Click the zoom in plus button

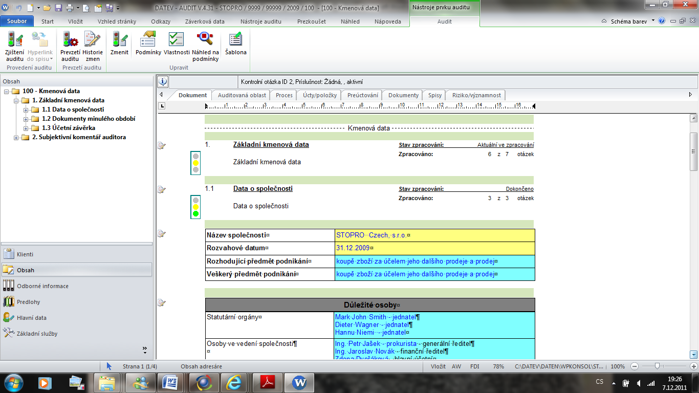694,366
